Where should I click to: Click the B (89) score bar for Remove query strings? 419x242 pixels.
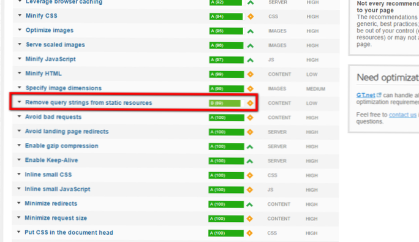tap(227, 103)
